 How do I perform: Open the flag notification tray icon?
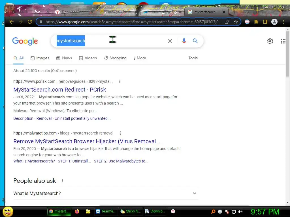tap(227, 212)
